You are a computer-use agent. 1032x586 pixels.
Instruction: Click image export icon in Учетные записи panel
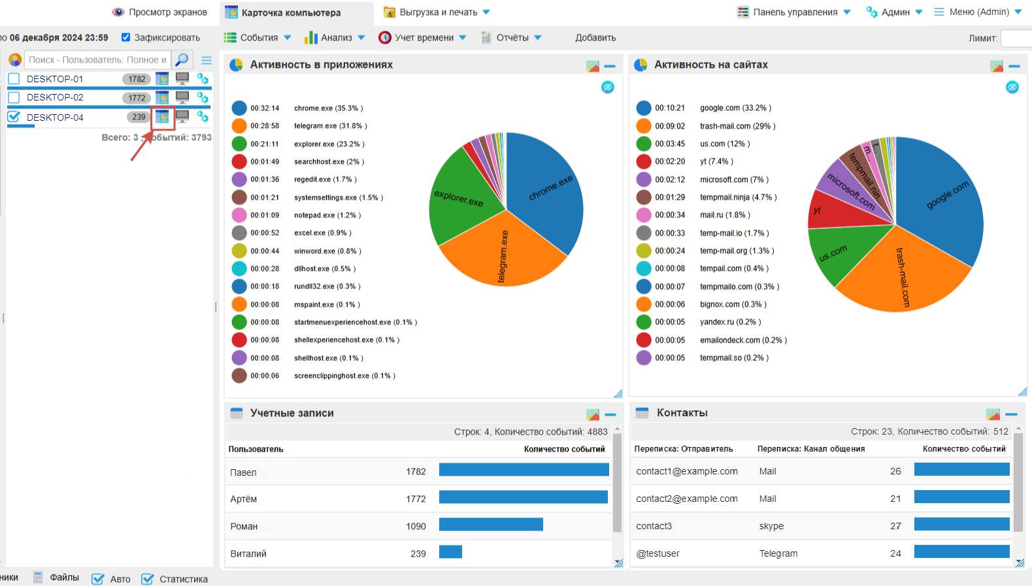(x=593, y=414)
